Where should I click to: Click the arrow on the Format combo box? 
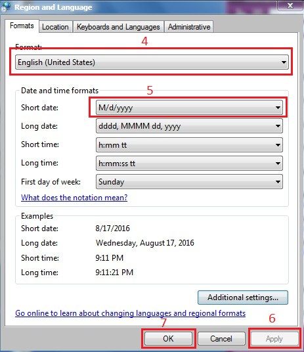point(284,62)
